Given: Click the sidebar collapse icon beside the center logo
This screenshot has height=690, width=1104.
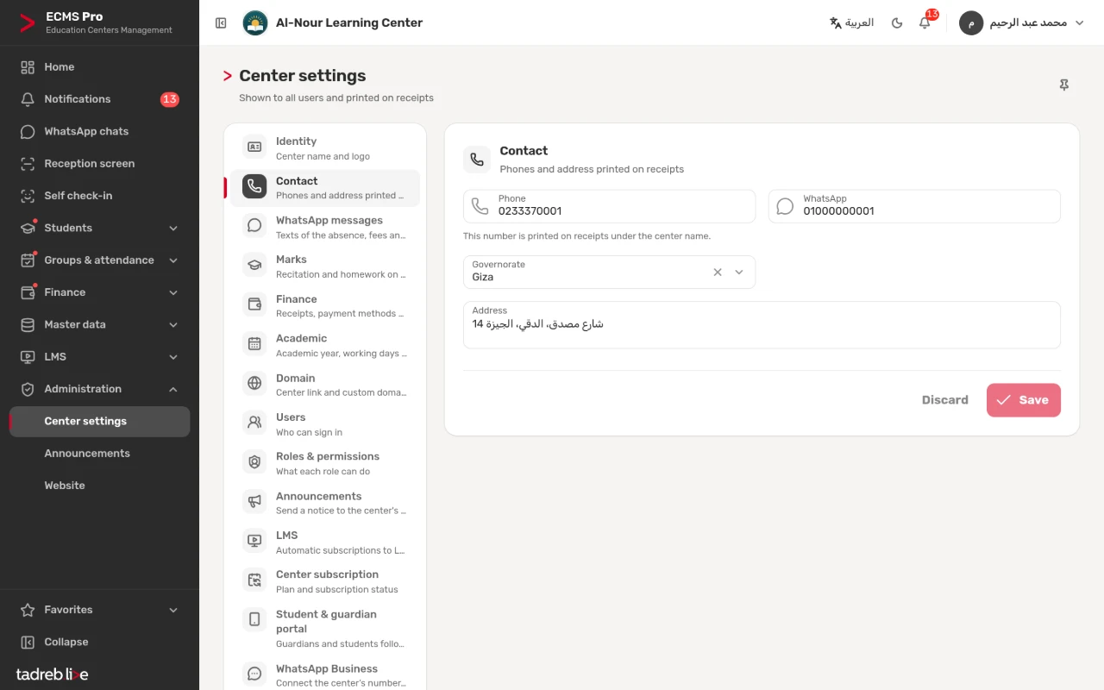Looking at the screenshot, I should [x=221, y=23].
